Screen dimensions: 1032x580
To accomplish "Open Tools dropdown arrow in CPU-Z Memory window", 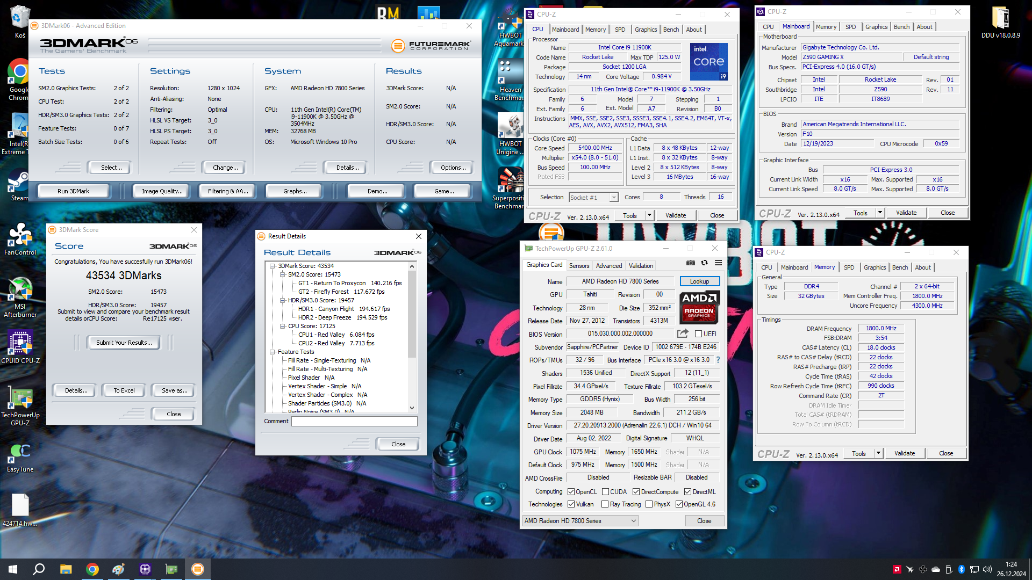I will tap(878, 453).
